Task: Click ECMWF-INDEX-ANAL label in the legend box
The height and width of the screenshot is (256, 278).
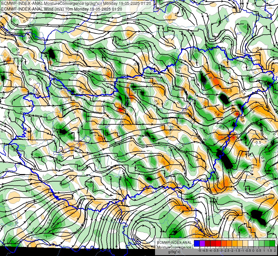Action: pyautogui.click(x=174, y=243)
